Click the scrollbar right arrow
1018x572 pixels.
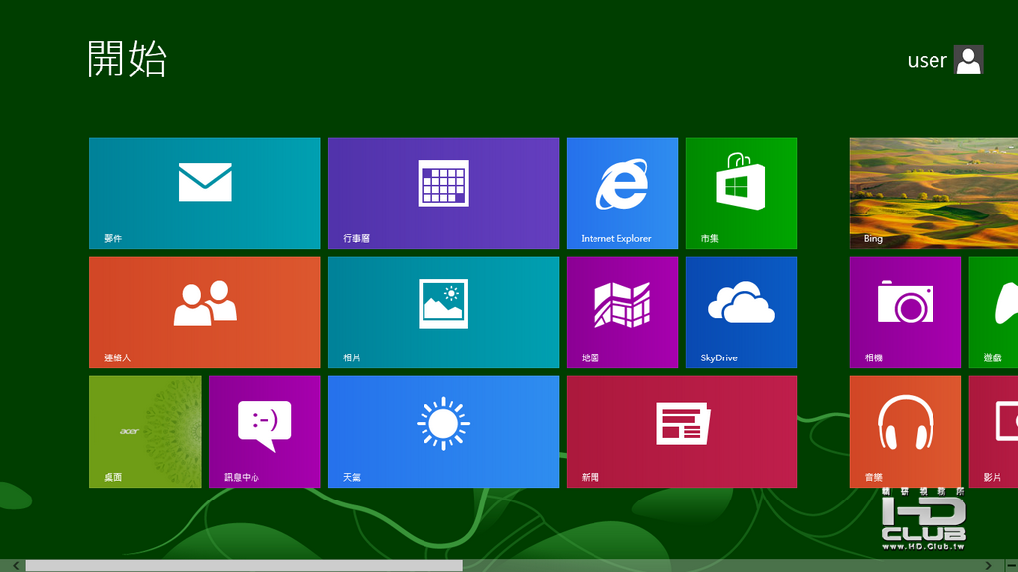pyautogui.click(x=989, y=566)
